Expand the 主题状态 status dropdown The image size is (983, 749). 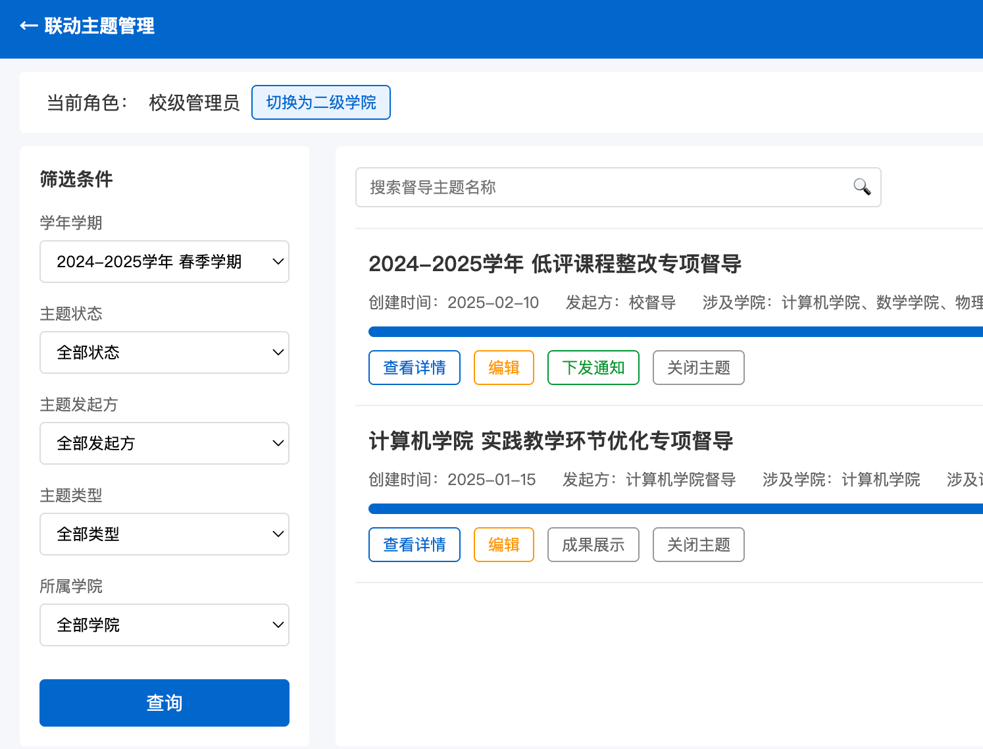pos(164,353)
